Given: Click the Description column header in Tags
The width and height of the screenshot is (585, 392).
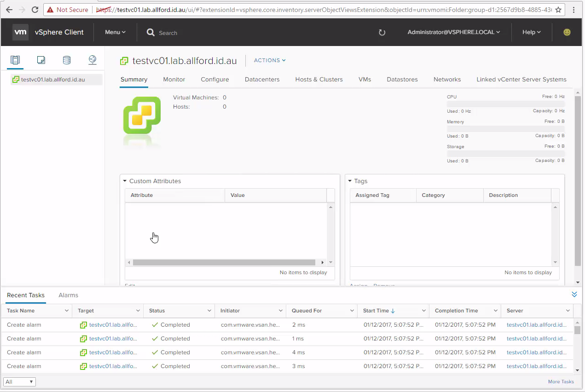Looking at the screenshot, I should click(x=517, y=195).
